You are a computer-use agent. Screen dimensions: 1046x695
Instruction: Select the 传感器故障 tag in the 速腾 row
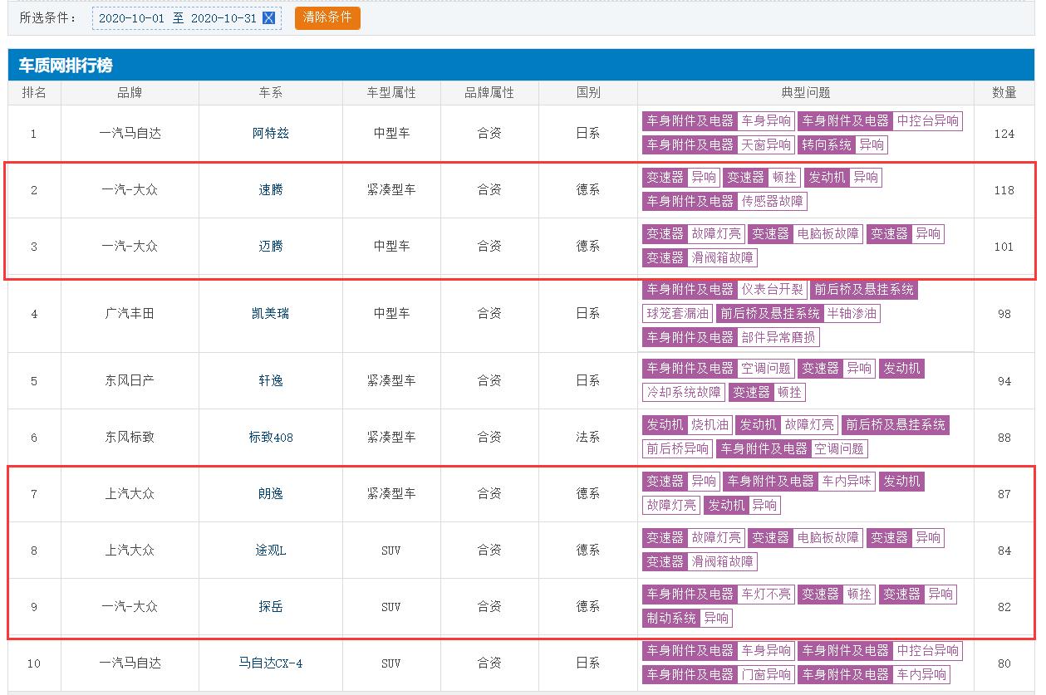(724, 201)
